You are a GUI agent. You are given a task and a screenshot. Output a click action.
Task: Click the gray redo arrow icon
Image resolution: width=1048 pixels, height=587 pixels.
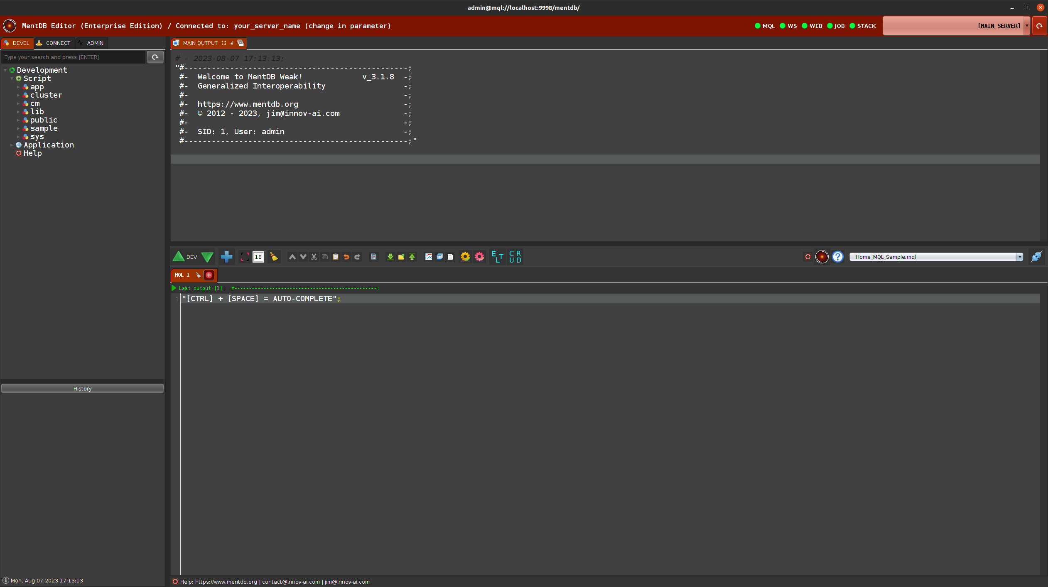[x=357, y=257]
